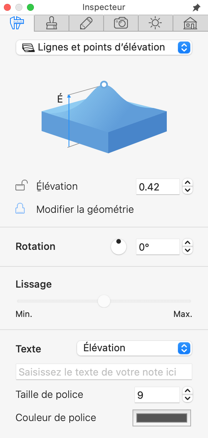Increase the Élévation value with stepper
The image size is (208, 438).
pyautogui.click(x=188, y=183)
